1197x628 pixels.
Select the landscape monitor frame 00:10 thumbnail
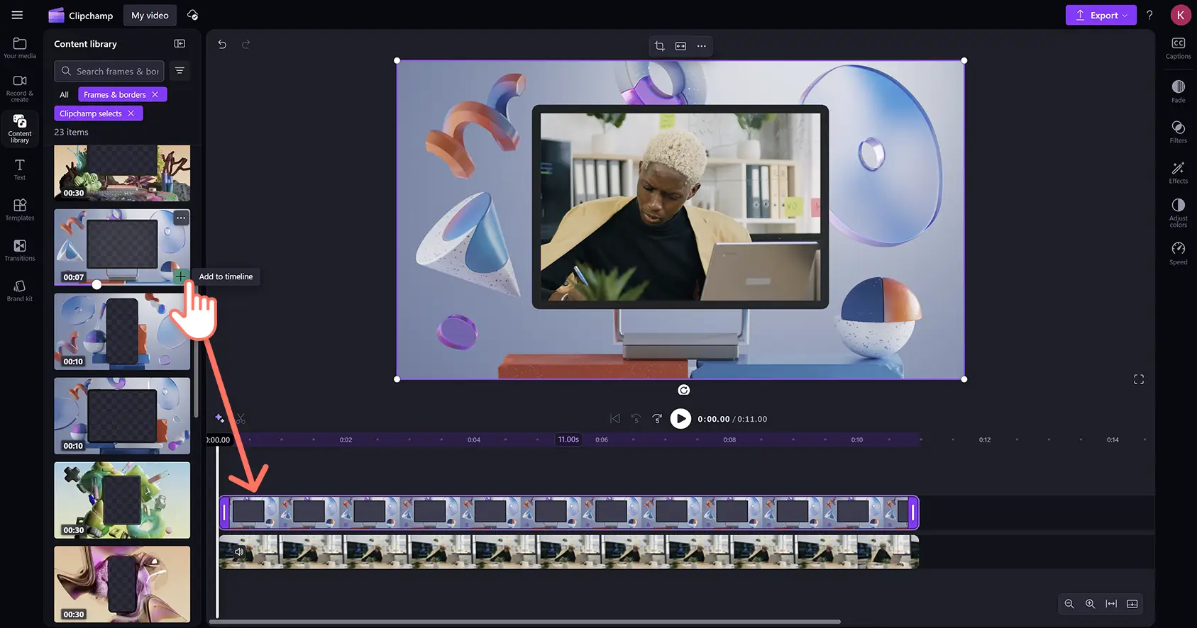pos(122,416)
